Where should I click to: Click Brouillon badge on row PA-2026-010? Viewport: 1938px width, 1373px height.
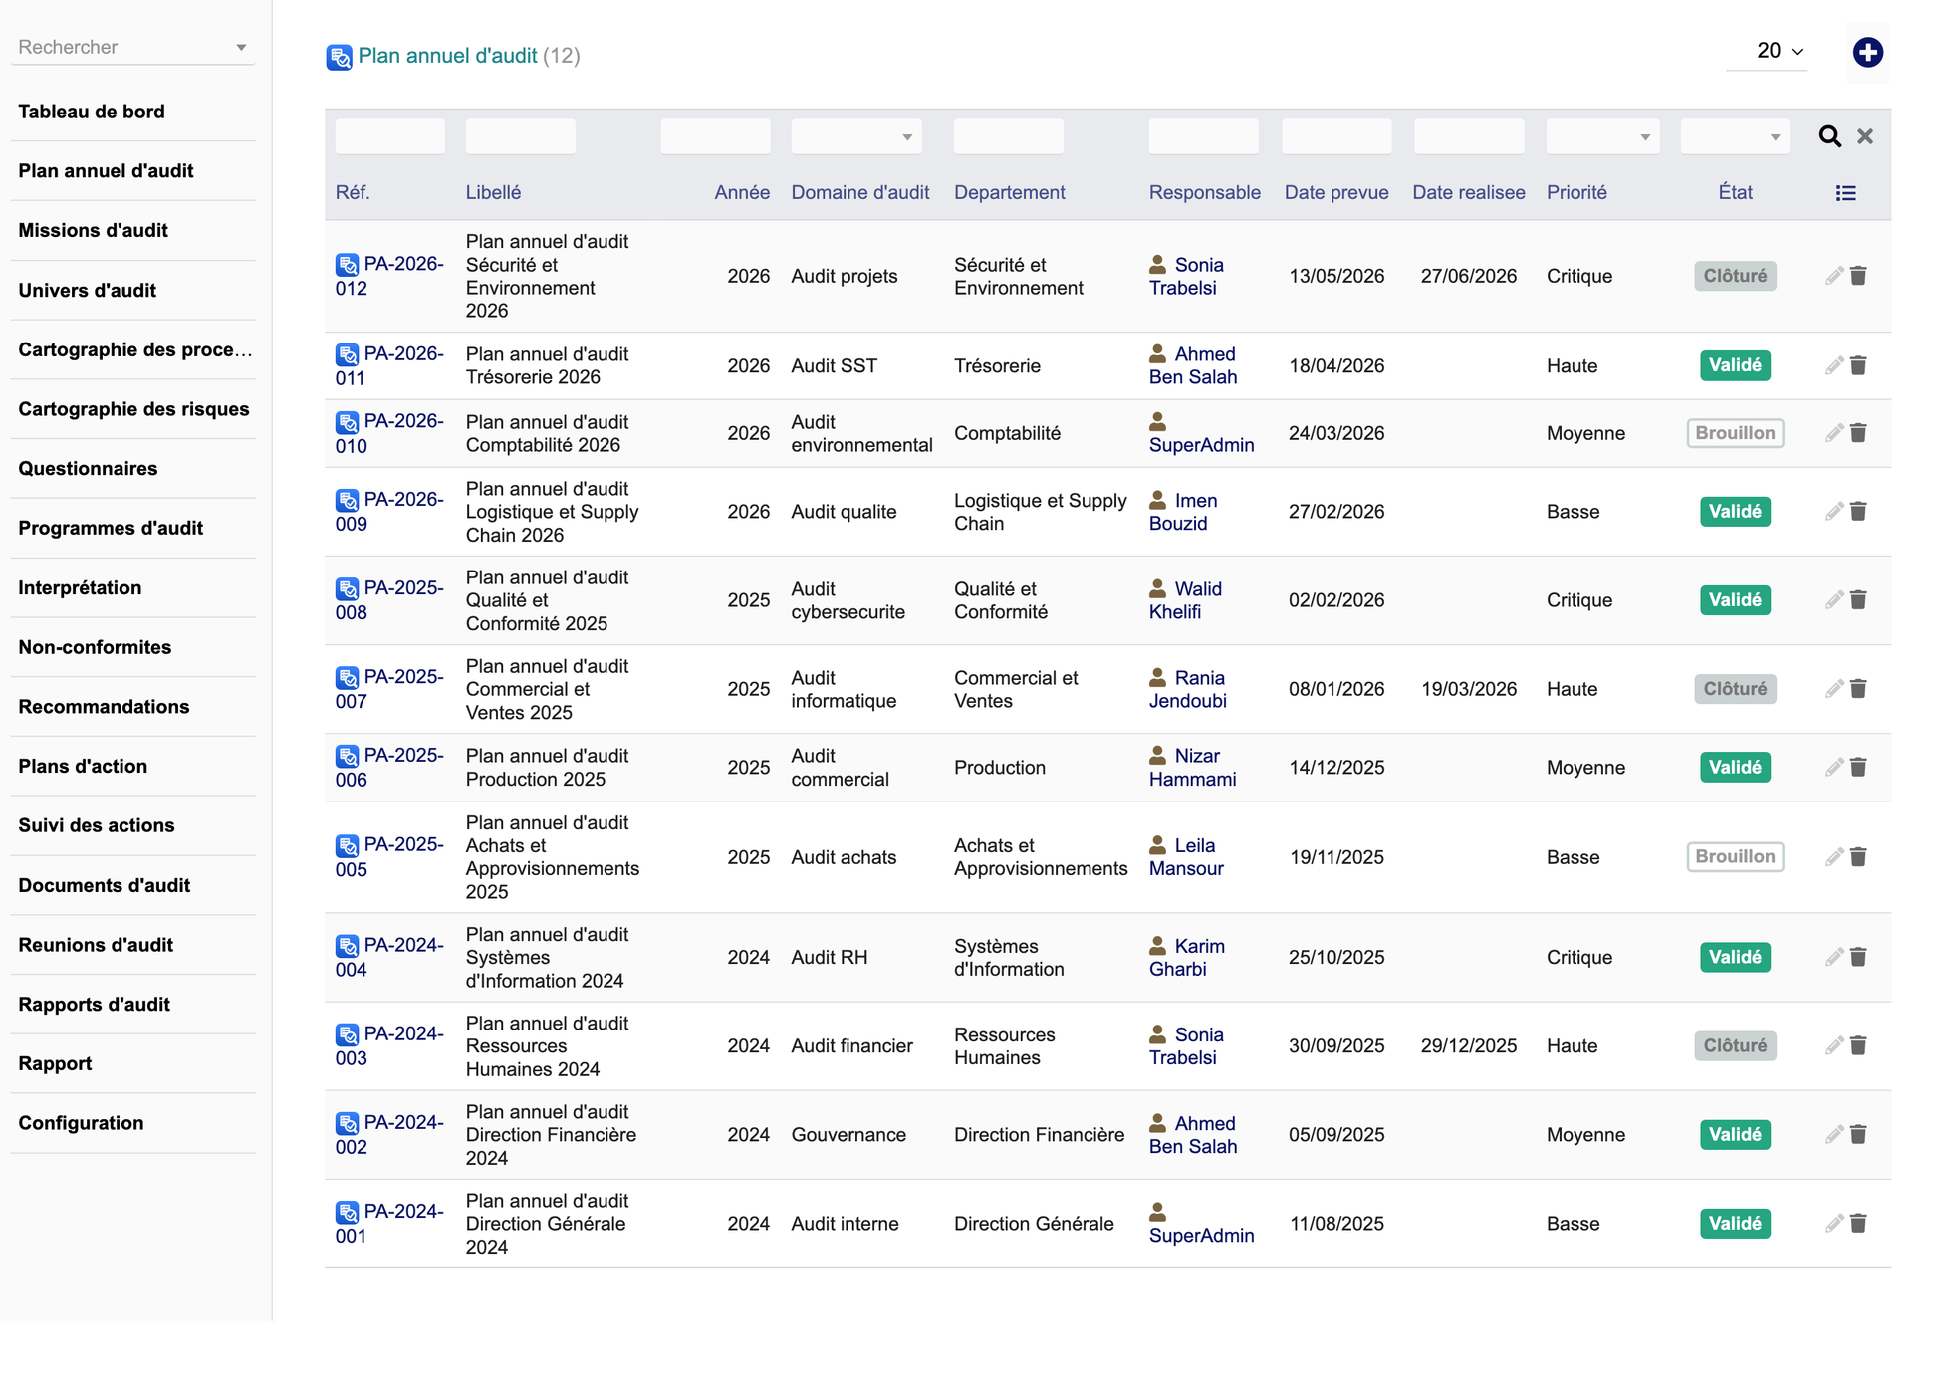[1735, 433]
